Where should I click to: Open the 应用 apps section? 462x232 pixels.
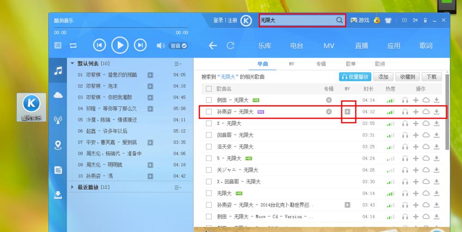(394, 46)
